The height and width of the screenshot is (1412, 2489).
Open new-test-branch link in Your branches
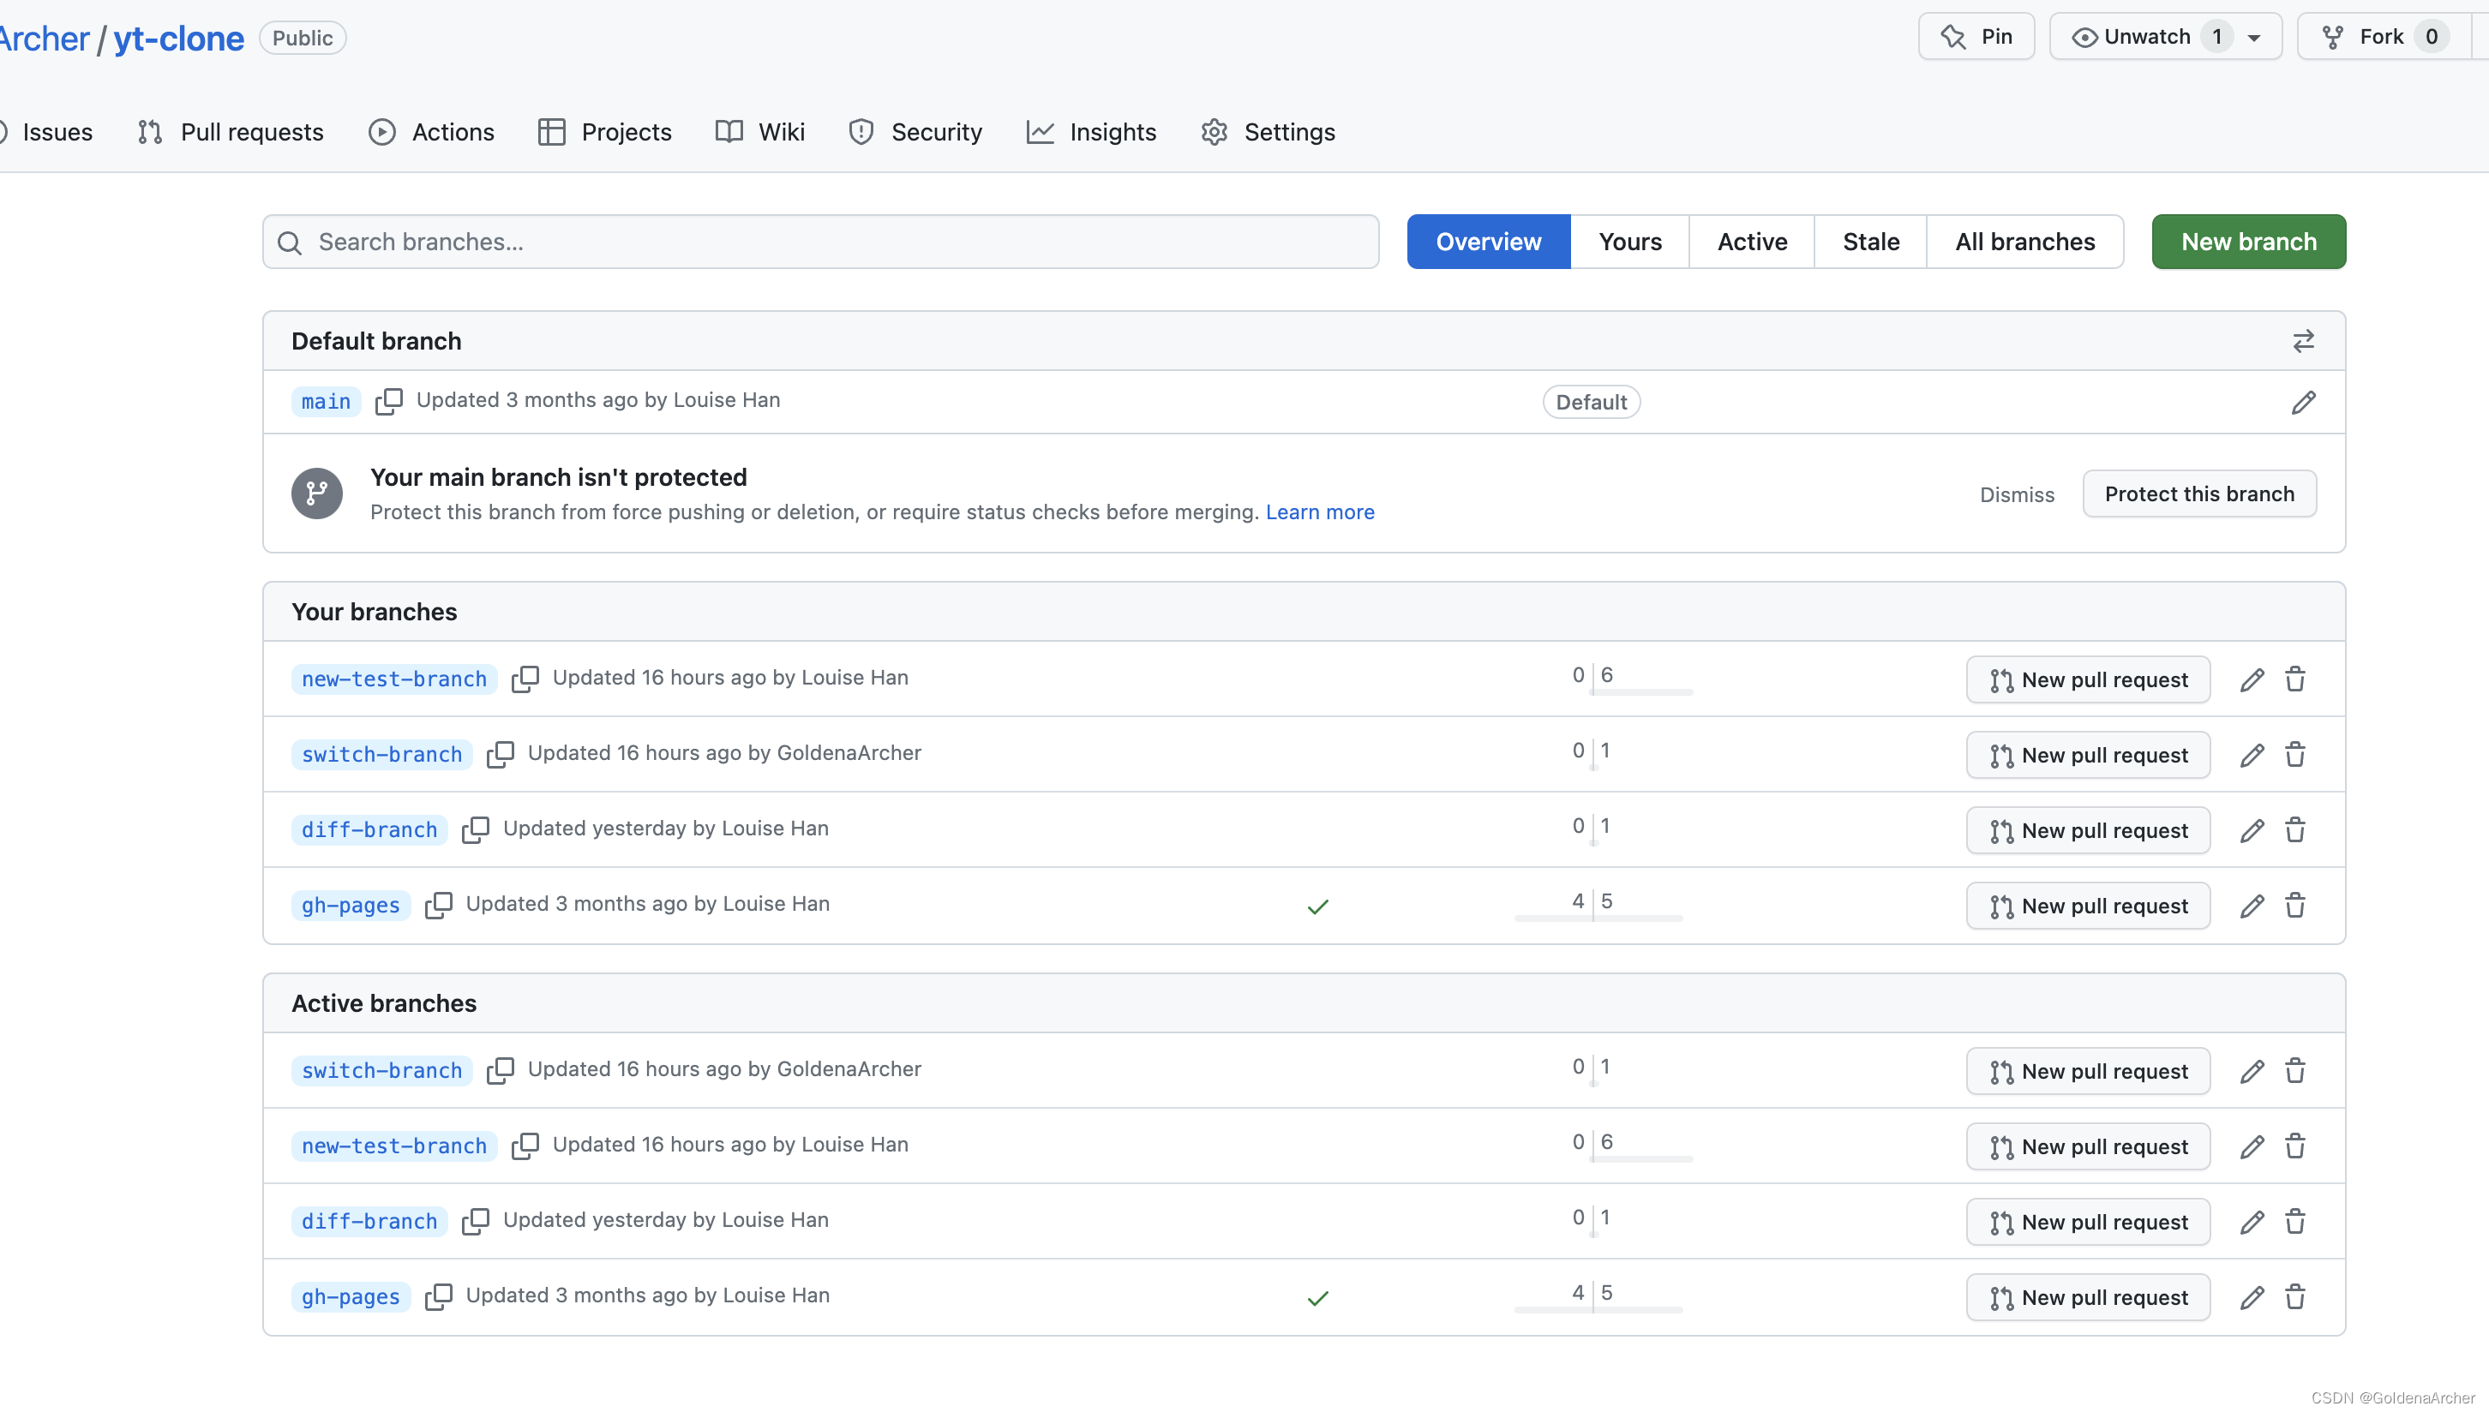(x=395, y=679)
